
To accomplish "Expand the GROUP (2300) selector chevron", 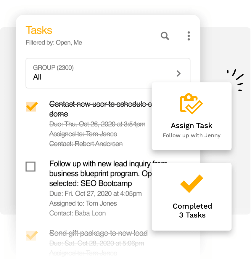I will point(178,74).
